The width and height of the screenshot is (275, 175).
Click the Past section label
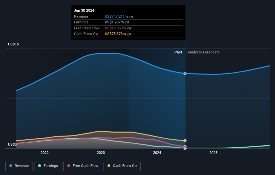(x=178, y=52)
